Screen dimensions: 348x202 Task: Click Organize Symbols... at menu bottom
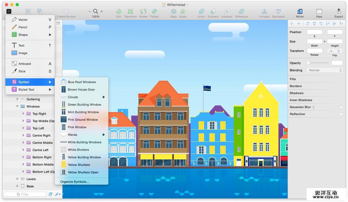pyautogui.click(x=74, y=182)
